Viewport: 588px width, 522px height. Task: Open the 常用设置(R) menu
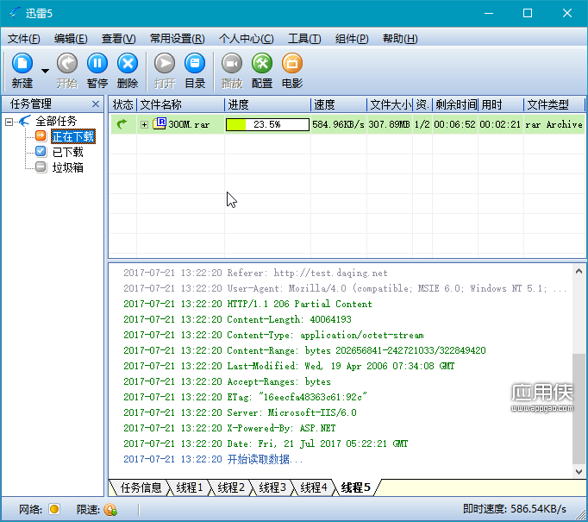click(177, 39)
